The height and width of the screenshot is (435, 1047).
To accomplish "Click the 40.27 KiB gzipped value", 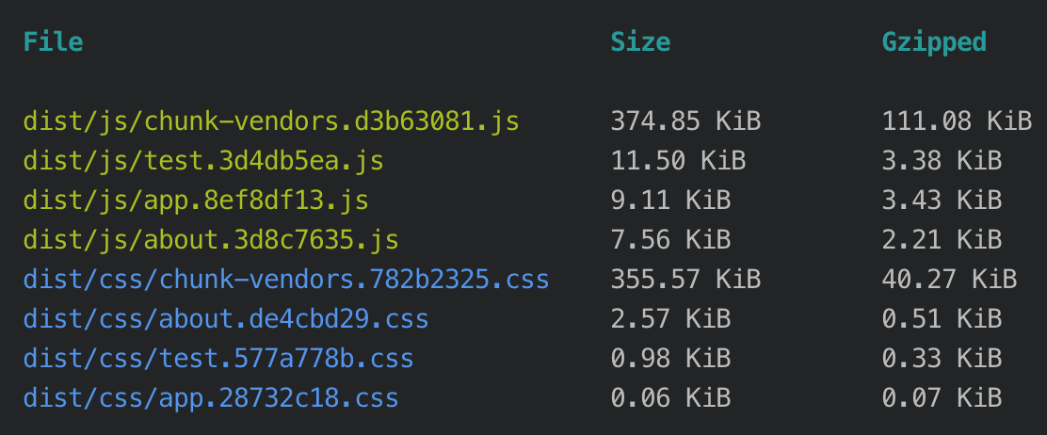I will tap(949, 280).
